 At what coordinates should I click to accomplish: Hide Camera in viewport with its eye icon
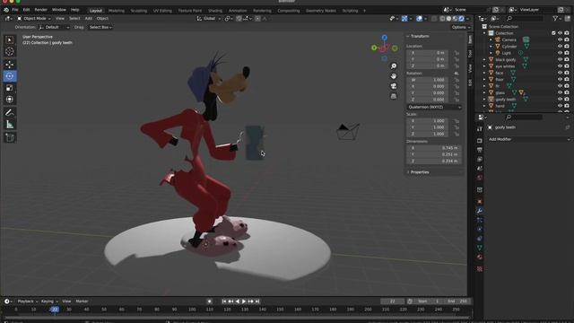point(560,39)
